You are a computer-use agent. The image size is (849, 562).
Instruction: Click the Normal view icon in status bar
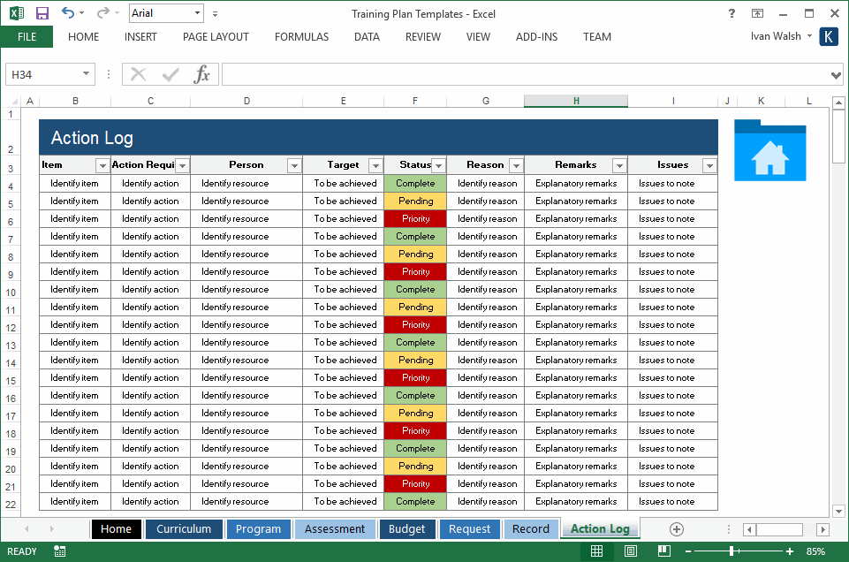pos(597,551)
